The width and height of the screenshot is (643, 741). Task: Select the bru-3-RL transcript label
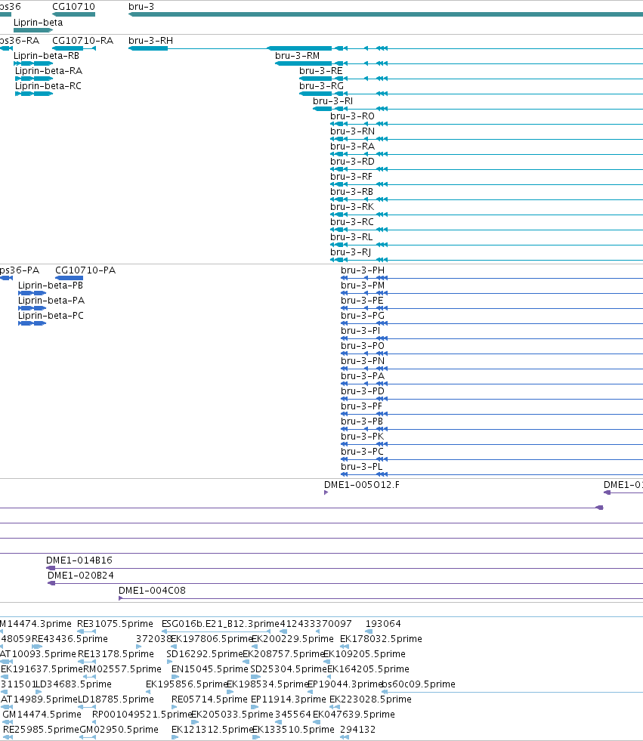351,237
